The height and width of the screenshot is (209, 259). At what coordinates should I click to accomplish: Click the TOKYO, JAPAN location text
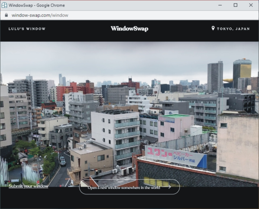tap(233, 29)
